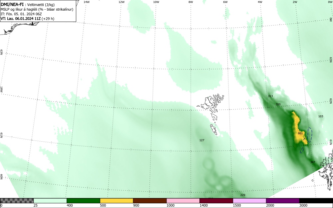Viewport: 333px width, 208px height.
Task: Click the 900 legend scale number
Action: [136, 205]
